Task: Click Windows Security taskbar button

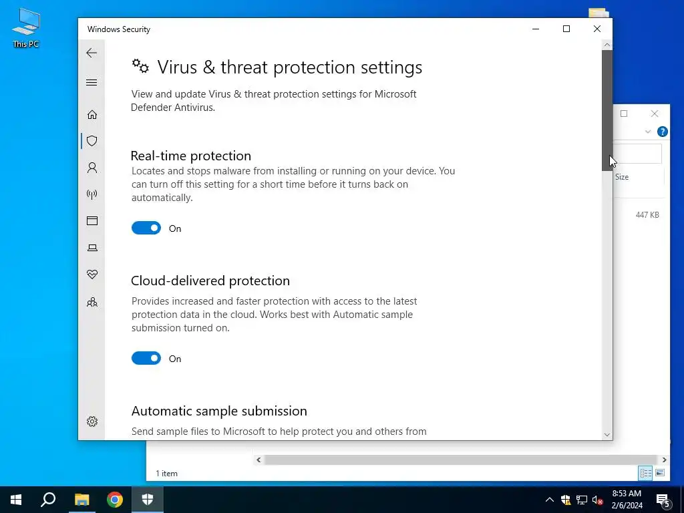Action: (148, 500)
